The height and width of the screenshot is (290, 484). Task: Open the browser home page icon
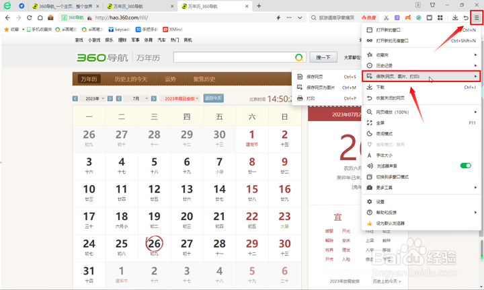click(40, 18)
